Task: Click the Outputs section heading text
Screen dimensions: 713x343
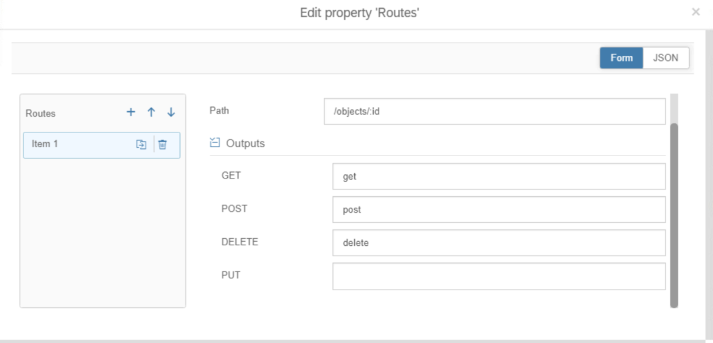Action: [246, 143]
